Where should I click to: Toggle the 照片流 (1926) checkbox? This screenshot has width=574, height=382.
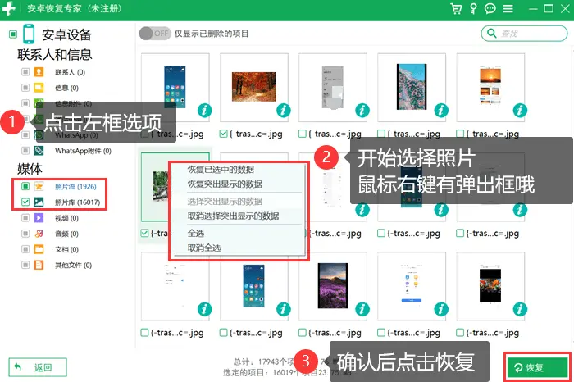[25, 187]
